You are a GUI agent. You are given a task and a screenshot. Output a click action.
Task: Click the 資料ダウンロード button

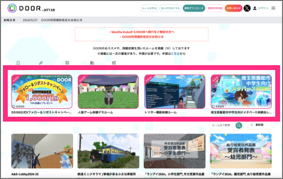click(194, 8)
